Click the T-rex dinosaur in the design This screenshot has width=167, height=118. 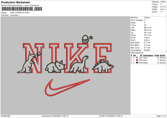click(27, 64)
